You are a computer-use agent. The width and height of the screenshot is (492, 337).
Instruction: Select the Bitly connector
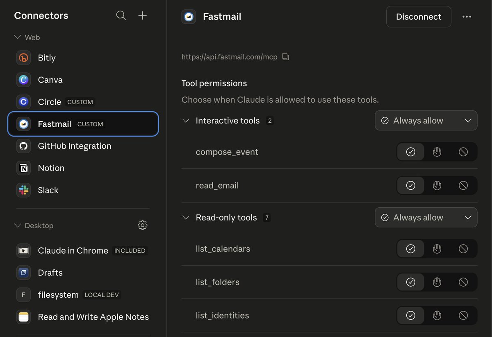pos(83,58)
